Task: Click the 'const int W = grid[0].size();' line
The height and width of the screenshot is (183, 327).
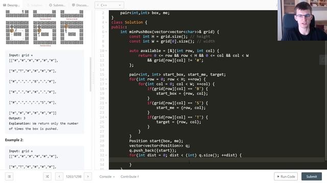Action: point(162,41)
